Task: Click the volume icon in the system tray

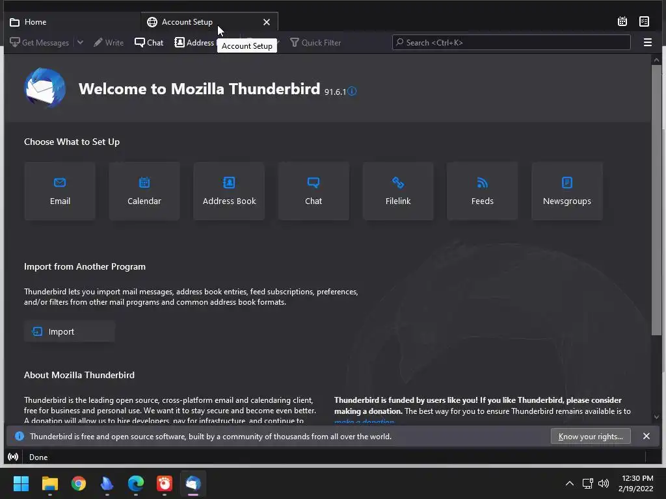Action: [x=603, y=483]
